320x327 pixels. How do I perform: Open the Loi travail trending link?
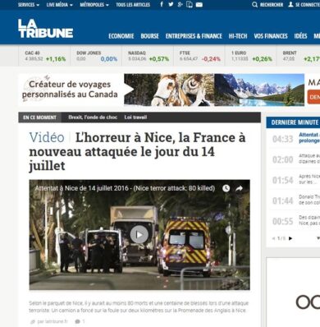point(135,117)
